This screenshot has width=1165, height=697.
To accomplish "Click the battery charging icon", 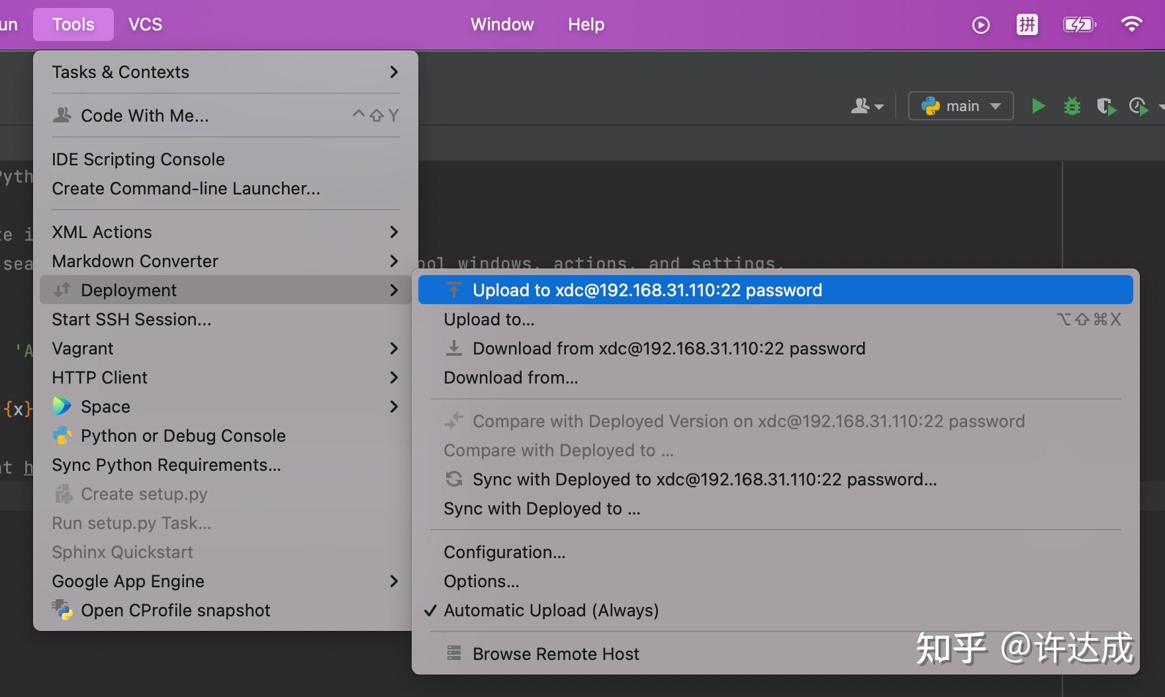I will tap(1079, 24).
